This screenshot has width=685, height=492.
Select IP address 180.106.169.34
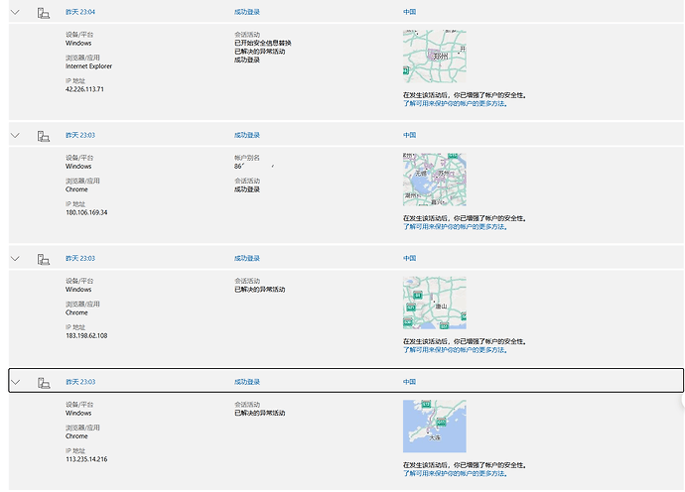pos(86,212)
